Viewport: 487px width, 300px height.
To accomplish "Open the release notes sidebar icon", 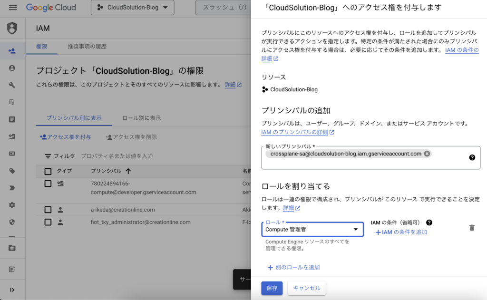I will [12, 269].
